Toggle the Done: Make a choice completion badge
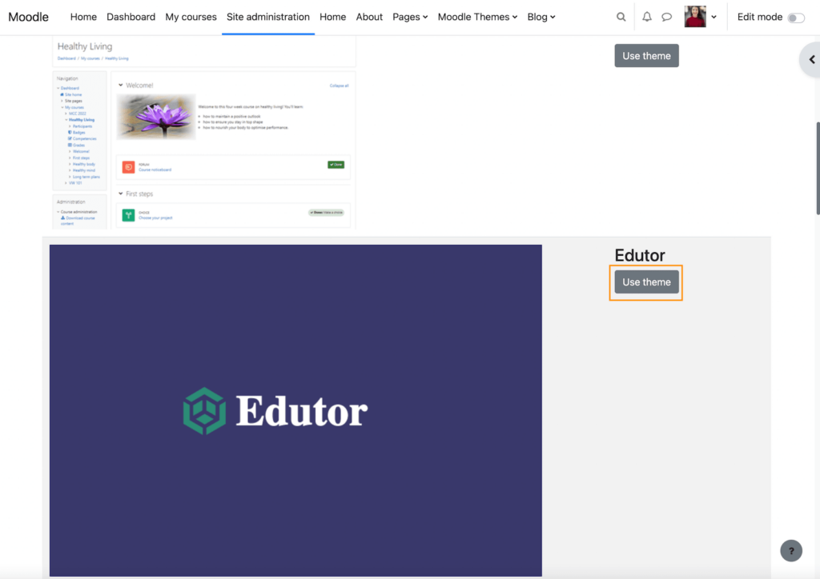 326,213
